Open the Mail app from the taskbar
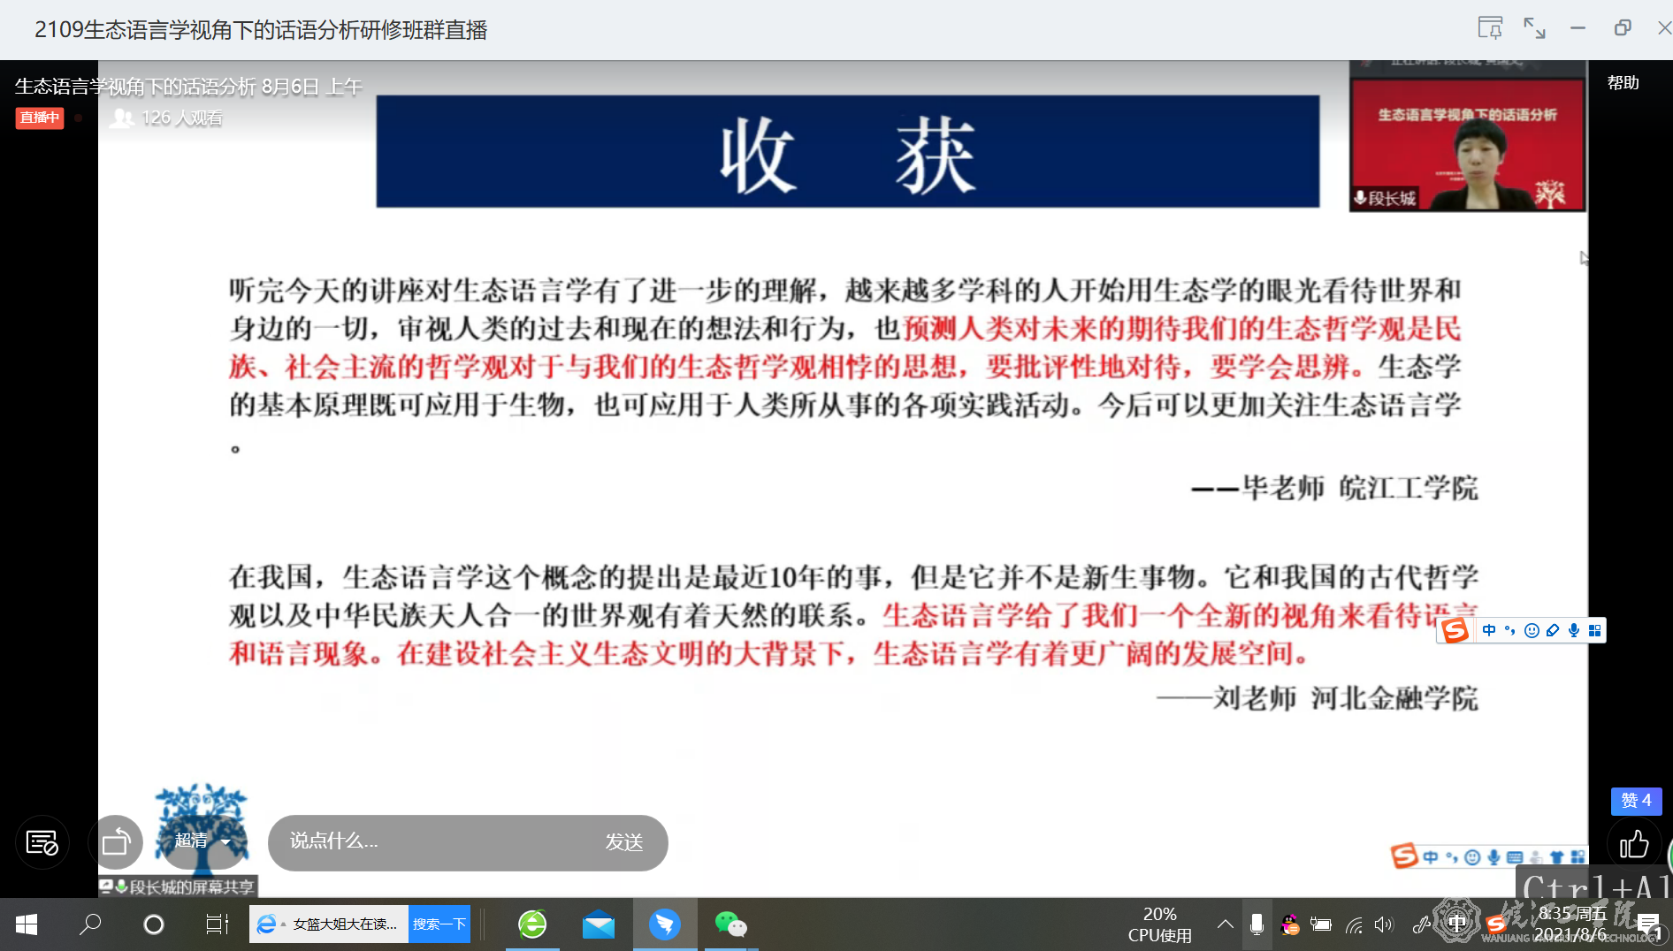 point(599,924)
